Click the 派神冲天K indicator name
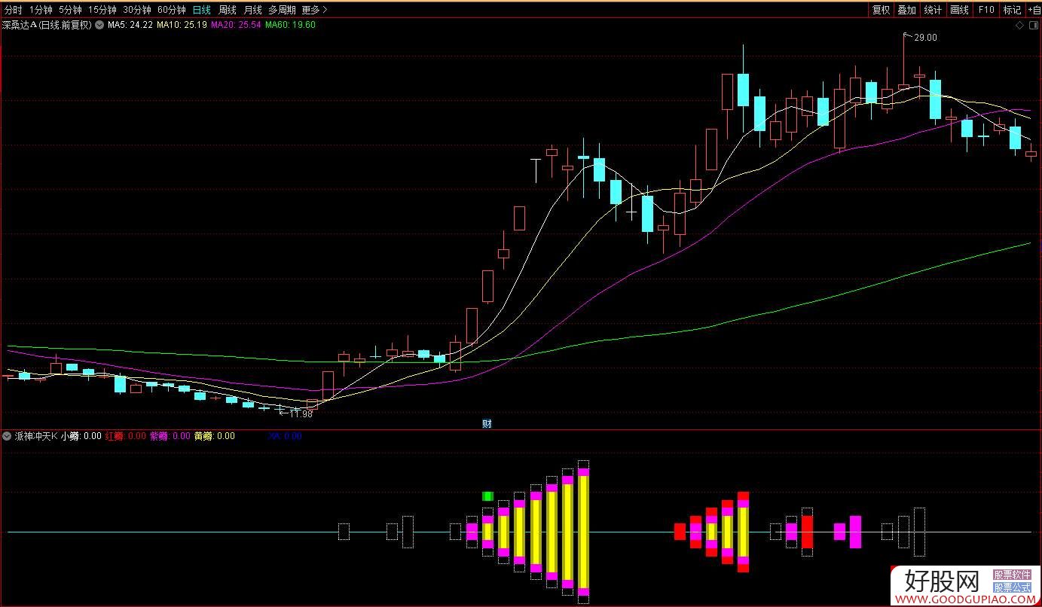This screenshot has width=1042, height=607. (36, 436)
